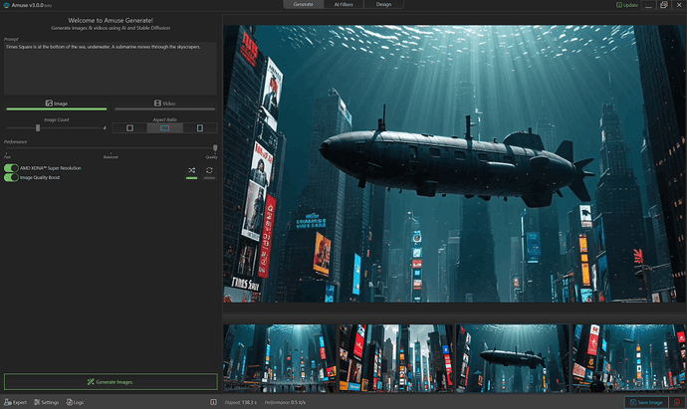Toggle the panel layout icon in status bar

[213, 402]
